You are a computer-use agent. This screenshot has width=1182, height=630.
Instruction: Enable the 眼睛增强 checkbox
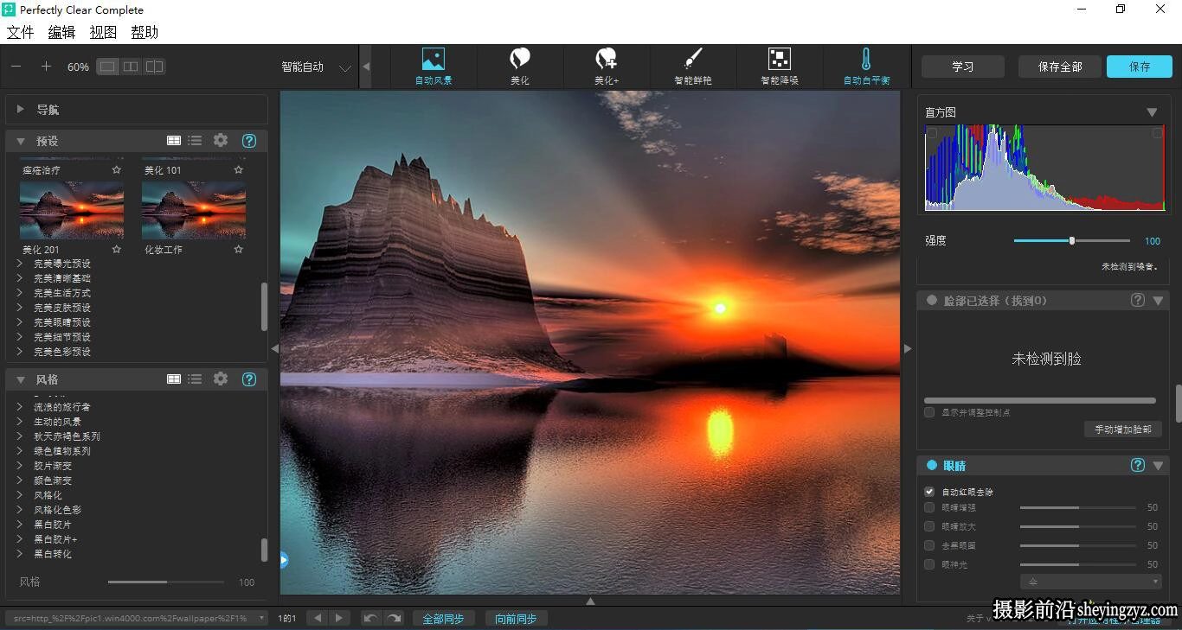pos(929,507)
